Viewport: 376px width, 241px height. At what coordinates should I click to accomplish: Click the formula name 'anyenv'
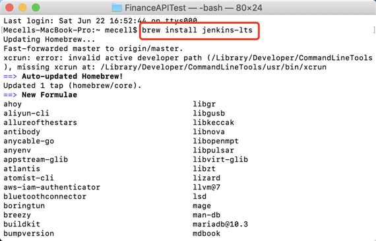coord(17,151)
